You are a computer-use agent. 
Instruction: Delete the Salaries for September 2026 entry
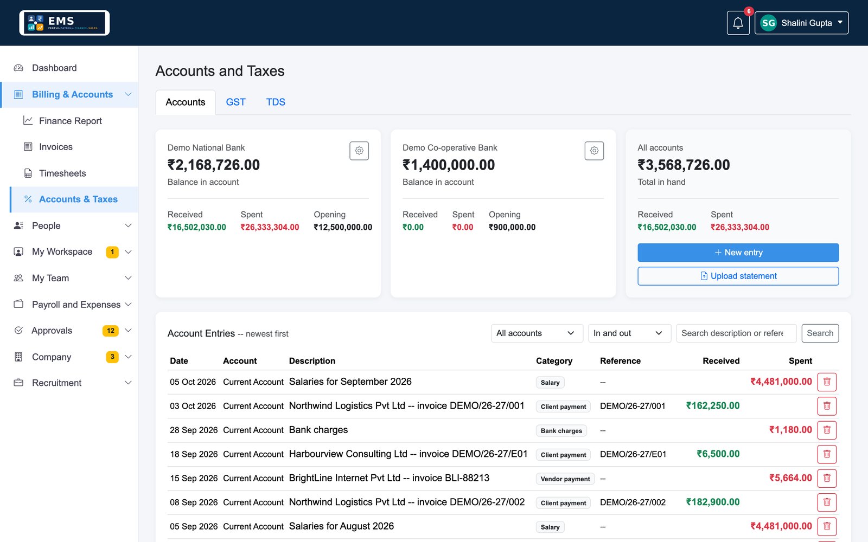(x=827, y=382)
